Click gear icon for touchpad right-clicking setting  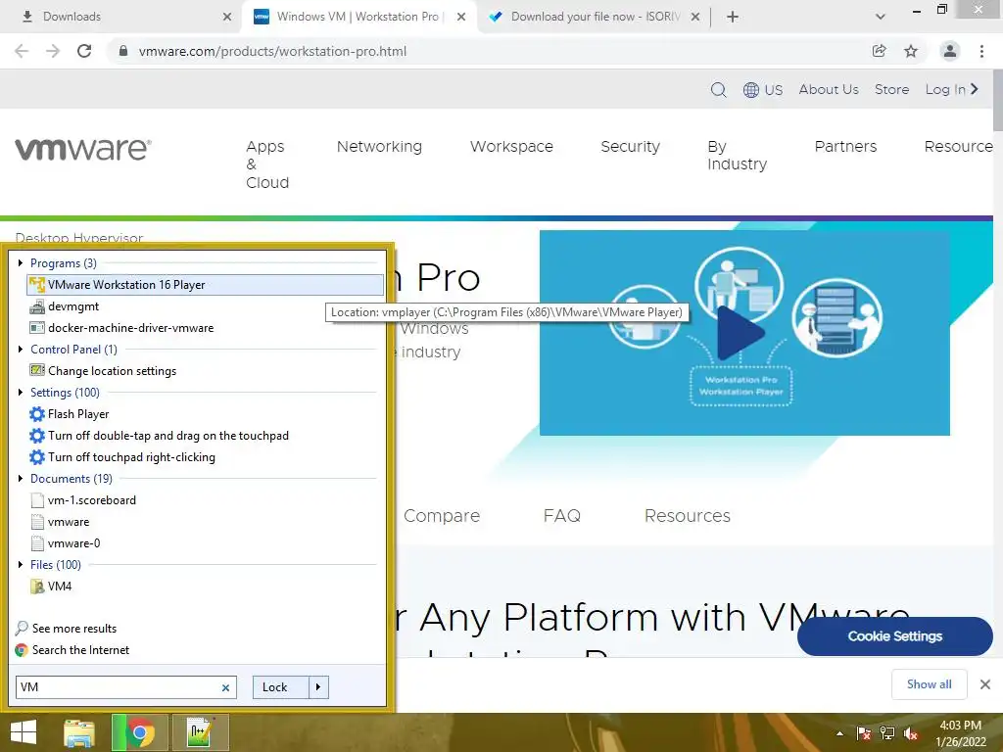[37, 457]
